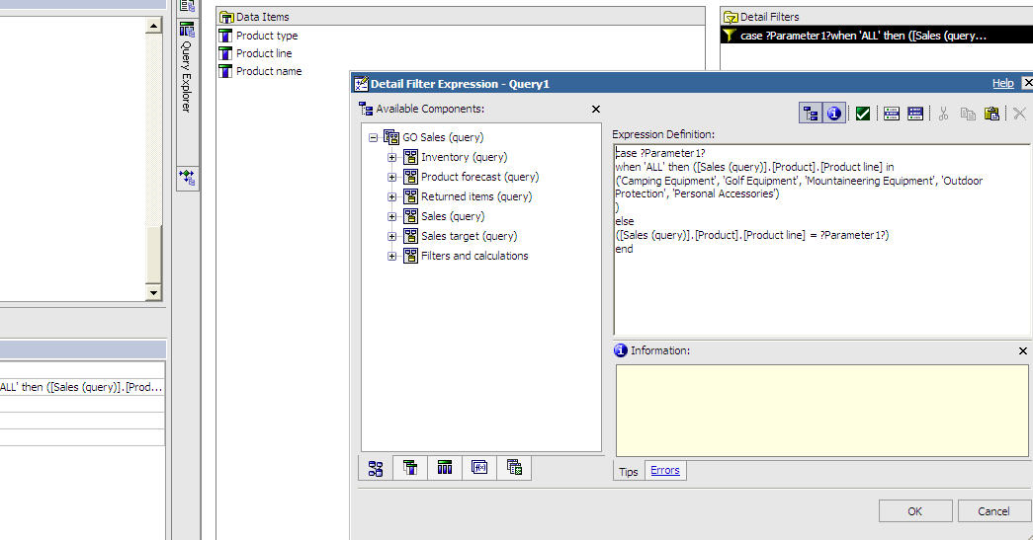Validate expression with the green checkmark icon
The width and height of the screenshot is (1033, 540).
(x=862, y=114)
